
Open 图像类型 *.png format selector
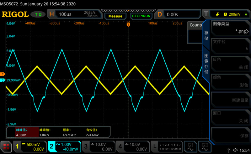(231, 28)
